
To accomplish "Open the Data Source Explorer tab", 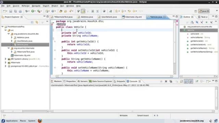I will coord(100,81).
